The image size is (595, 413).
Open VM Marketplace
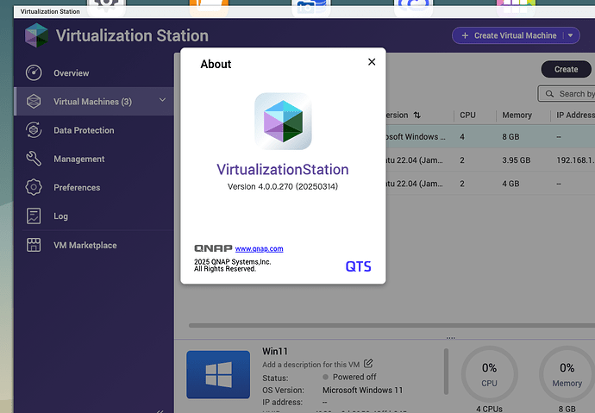pos(94,245)
